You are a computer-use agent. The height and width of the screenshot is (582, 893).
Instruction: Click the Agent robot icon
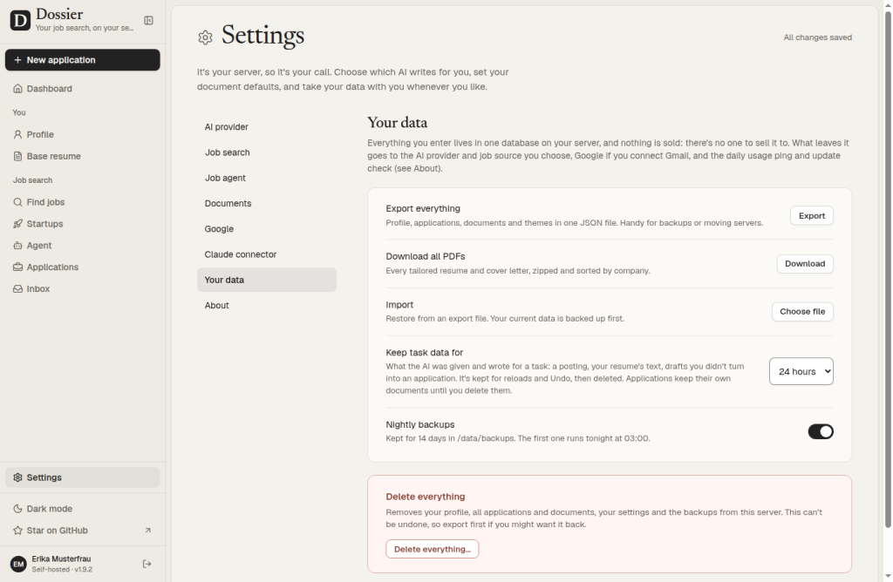(17, 245)
